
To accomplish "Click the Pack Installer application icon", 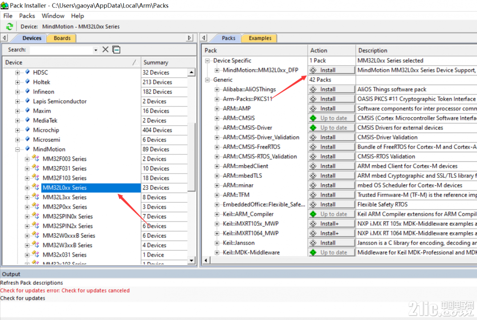I will pos(4,5).
